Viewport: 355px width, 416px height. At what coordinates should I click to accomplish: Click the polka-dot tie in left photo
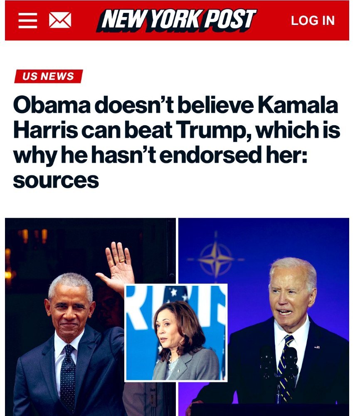click(x=68, y=377)
